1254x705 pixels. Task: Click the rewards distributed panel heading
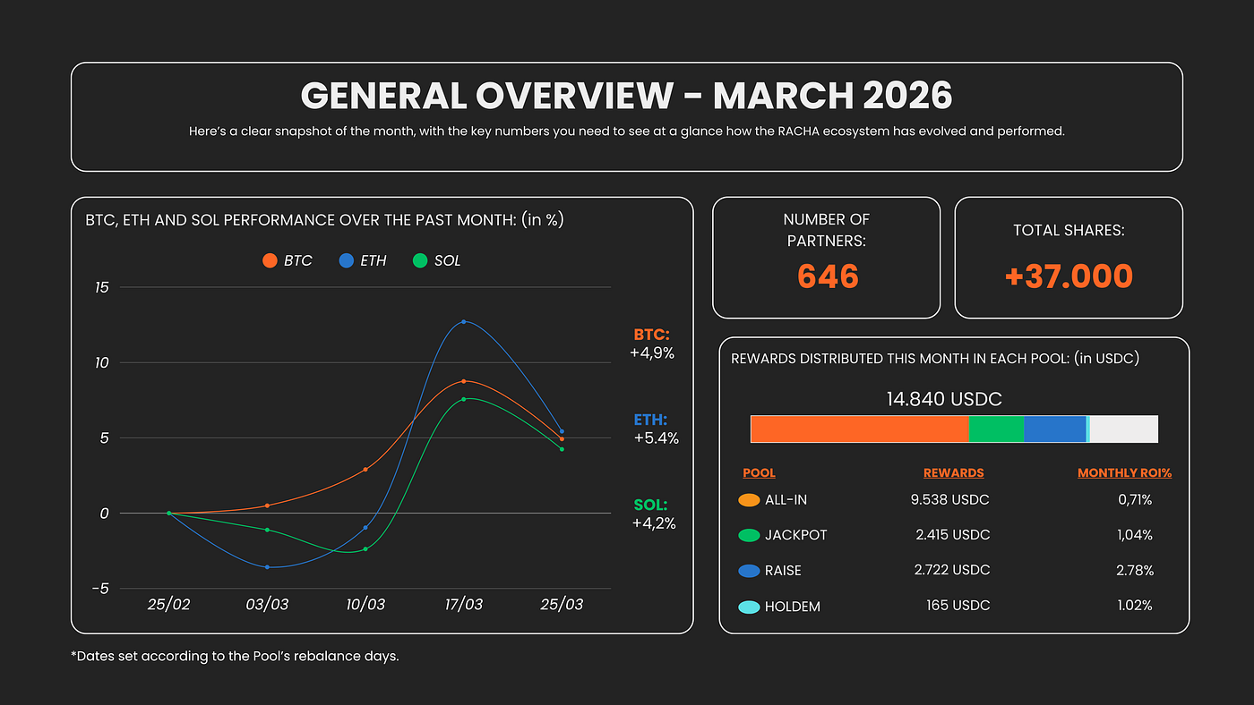click(x=935, y=359)
